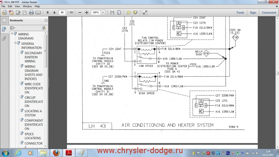The image size is (279, 157).
Task: Launch Internet Explorer from taskbar
Action: (x=18, y=153)
